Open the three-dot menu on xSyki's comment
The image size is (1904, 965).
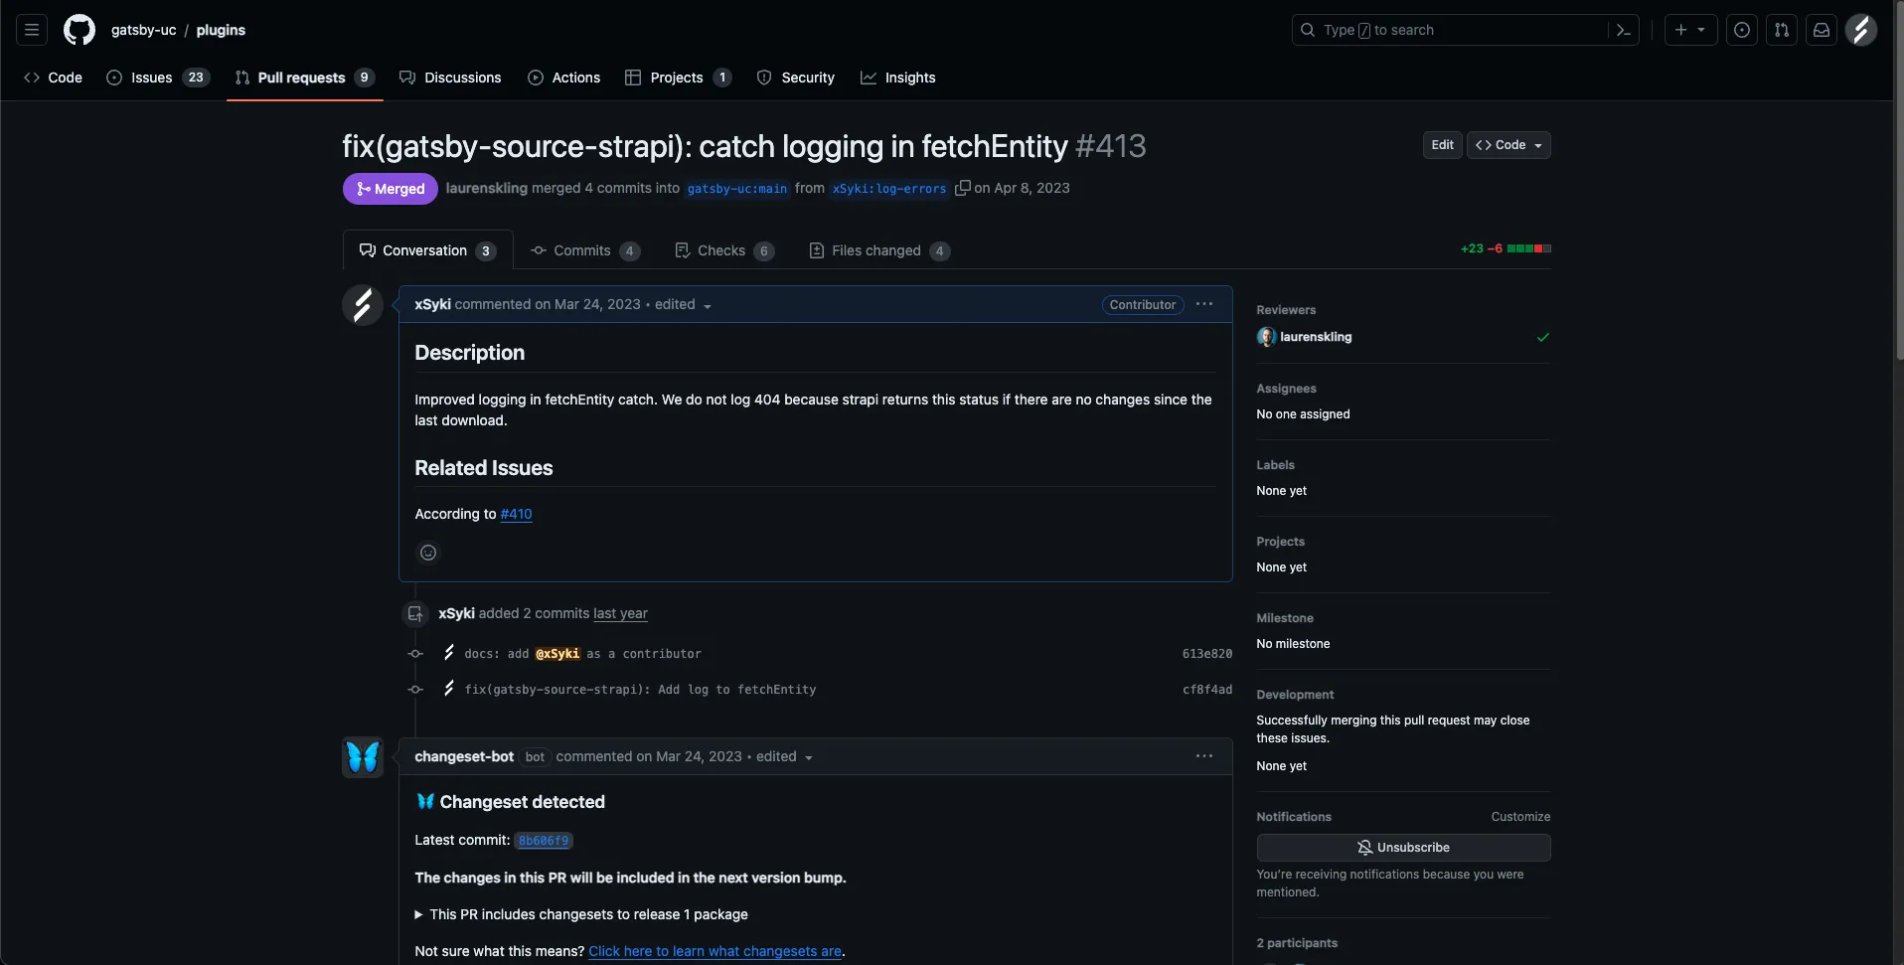[1204, 304]
